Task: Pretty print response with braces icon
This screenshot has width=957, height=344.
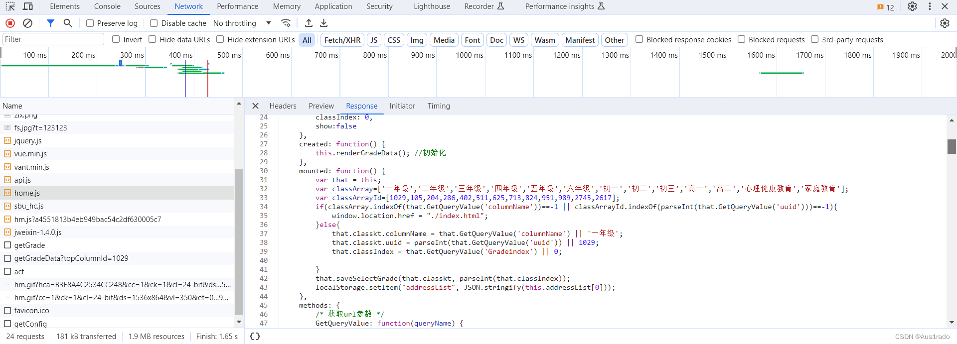Action: tap(255, 337)
